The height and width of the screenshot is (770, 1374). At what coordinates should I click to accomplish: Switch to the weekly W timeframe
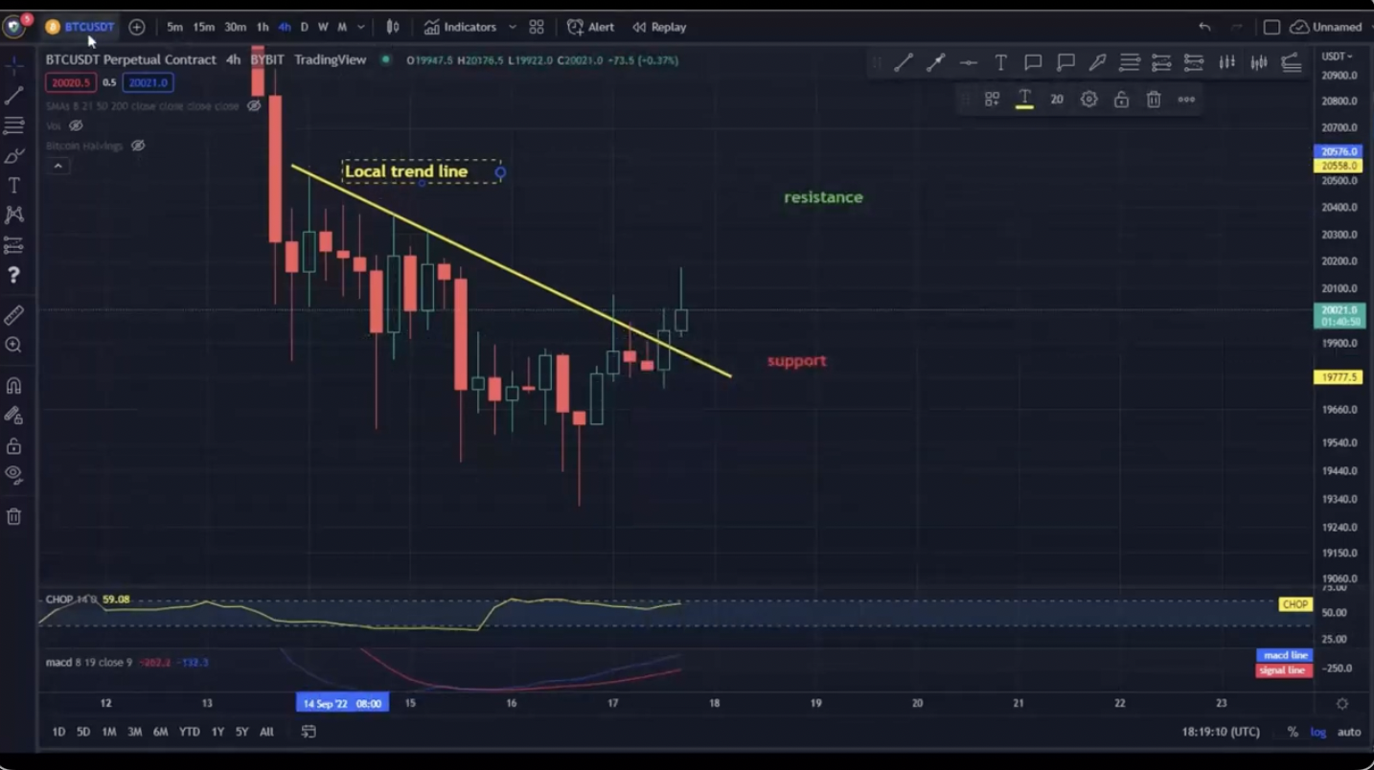(323, 27)
